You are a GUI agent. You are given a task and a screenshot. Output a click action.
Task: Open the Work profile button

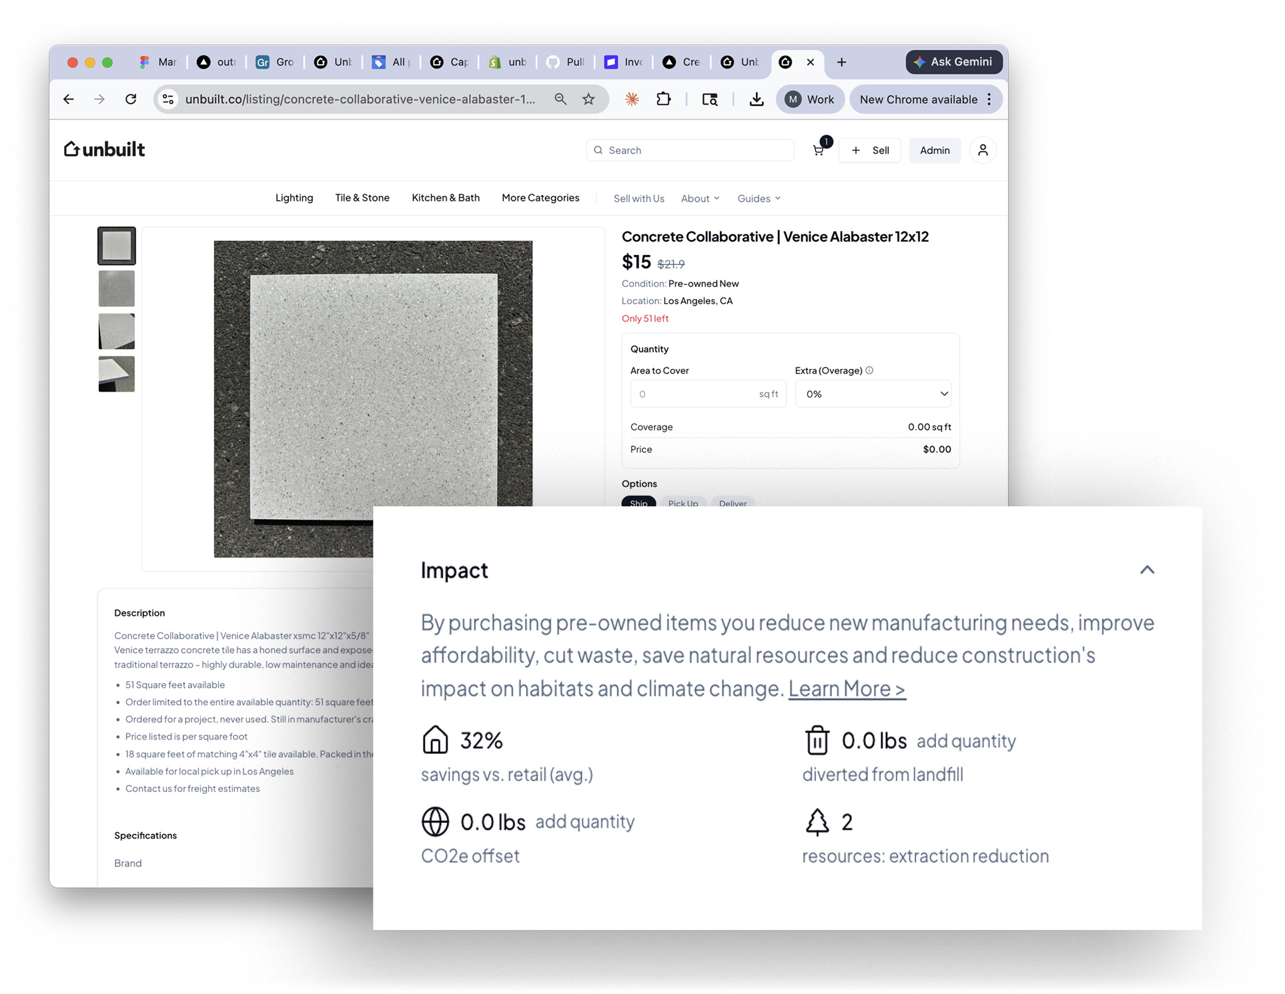(x=810, y=99)
